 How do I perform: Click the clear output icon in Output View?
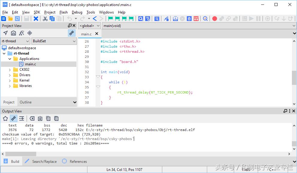pyautogui.click(x=32, y=118)
